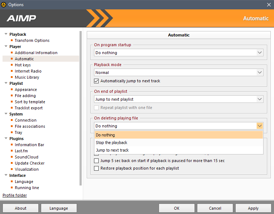274x214 pixels.
Task: Open the Playback mode dropdown
Action: click(179, 73)
